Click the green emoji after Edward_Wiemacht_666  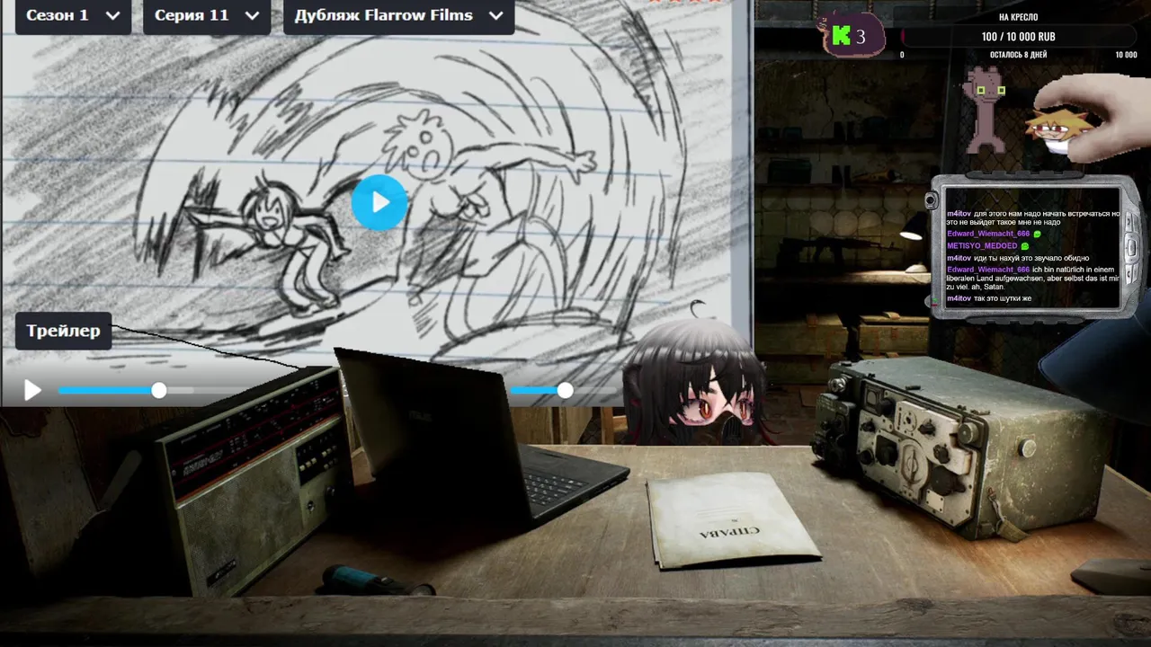[x=1037, y=234]
